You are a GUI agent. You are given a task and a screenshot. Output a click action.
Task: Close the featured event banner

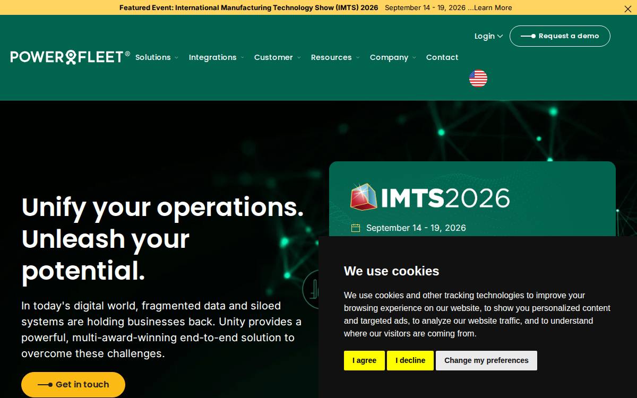[x=628, y=8]
